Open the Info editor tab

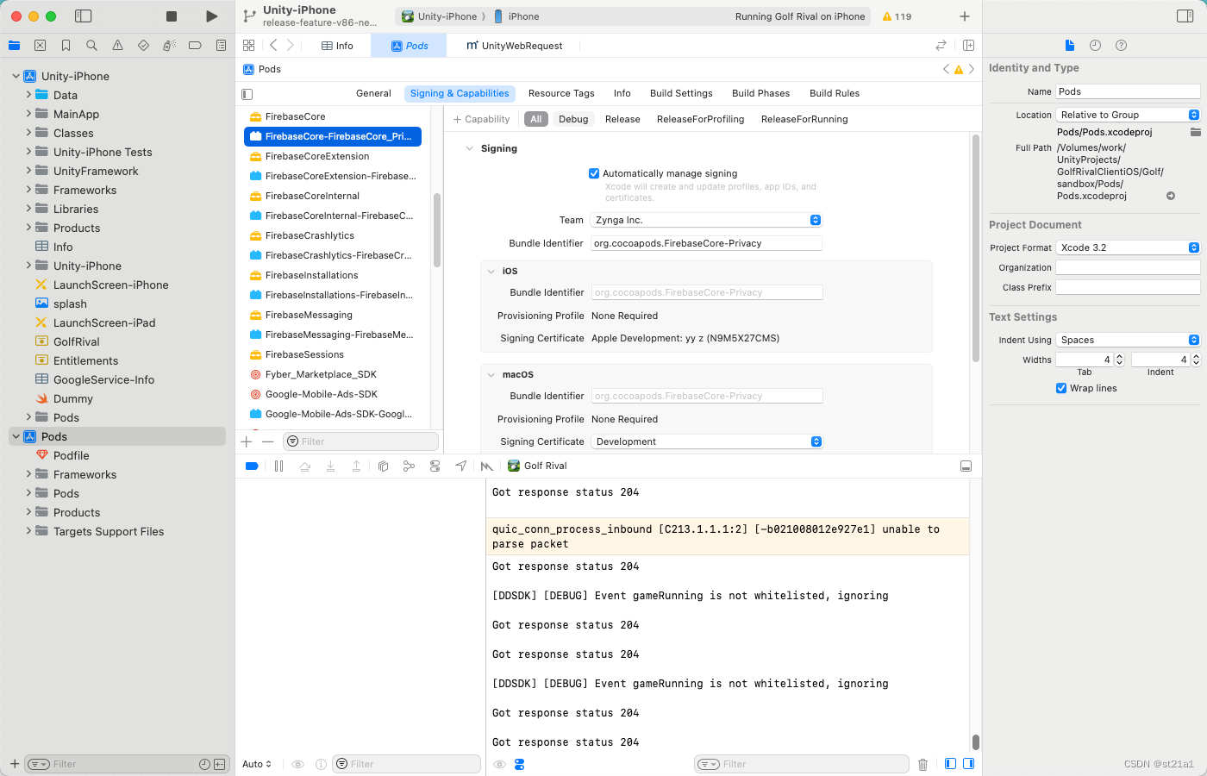337,46
